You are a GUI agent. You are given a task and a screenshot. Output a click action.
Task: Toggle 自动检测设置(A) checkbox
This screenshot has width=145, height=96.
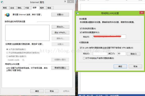[81, 28]
